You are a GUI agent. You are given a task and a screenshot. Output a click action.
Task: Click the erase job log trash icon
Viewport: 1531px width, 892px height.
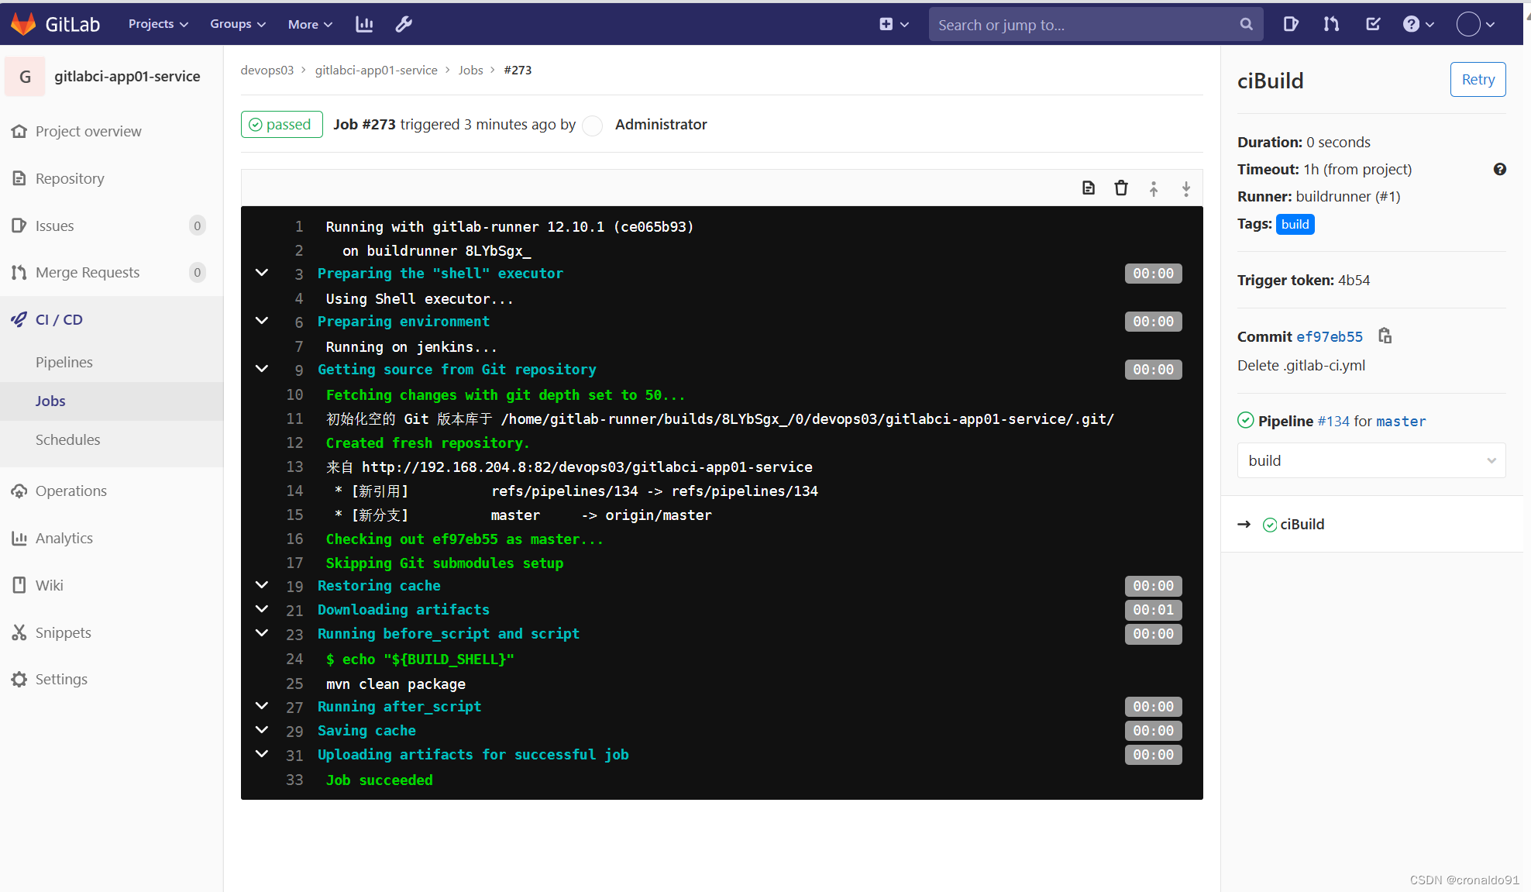tap(1121, 188)
